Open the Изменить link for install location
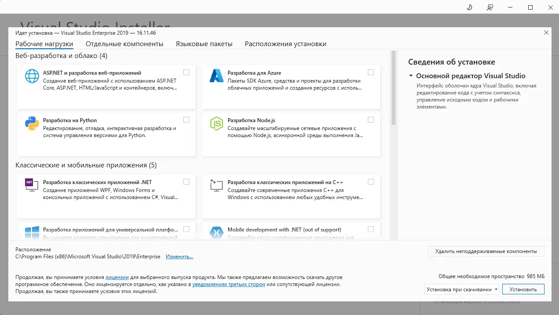This screenshot has width=559, height=315. (179, 256)
